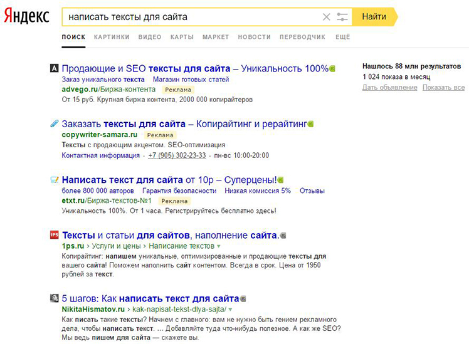Click gray marker icon after '5 шагов' title
This screenshot has height=344, width=469.
243,298
